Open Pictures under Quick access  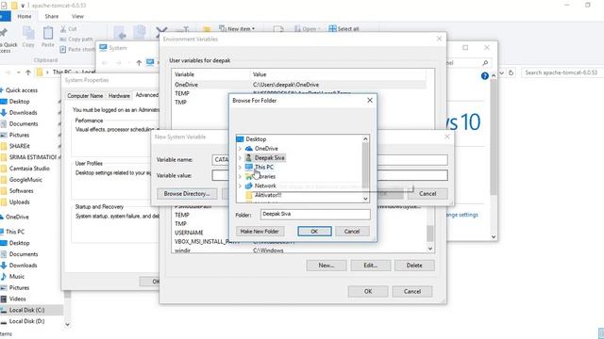pos(19,135)
